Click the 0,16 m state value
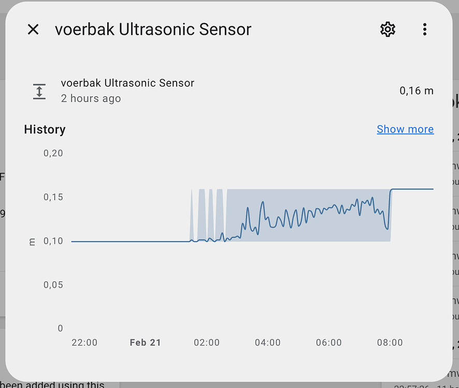This screenshot has width=459, height=388. click(416, 91)
